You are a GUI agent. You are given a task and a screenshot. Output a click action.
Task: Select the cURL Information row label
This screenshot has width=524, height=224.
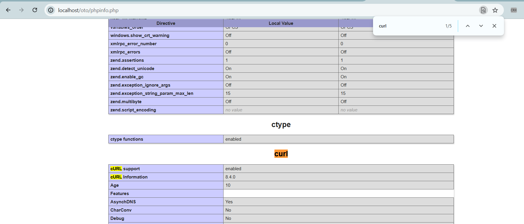[129, 177]
